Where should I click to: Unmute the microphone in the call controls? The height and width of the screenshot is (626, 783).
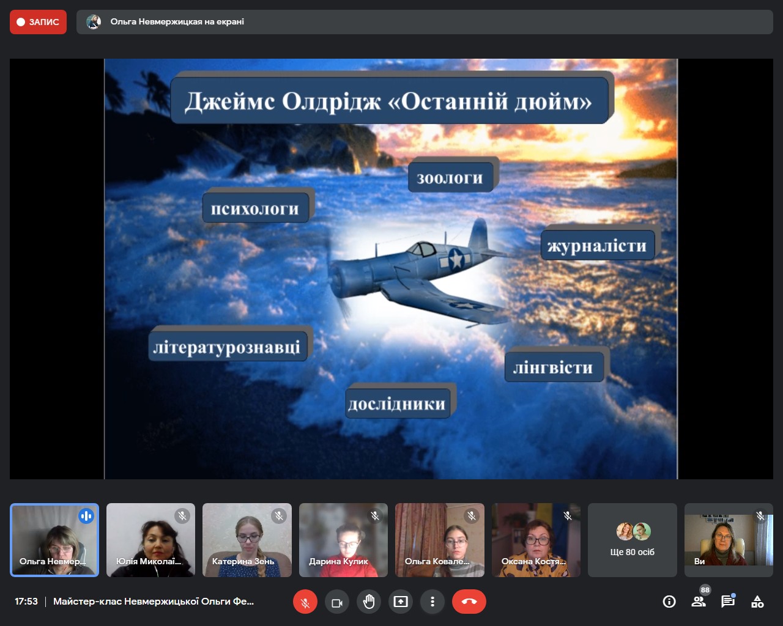point(305,602)
